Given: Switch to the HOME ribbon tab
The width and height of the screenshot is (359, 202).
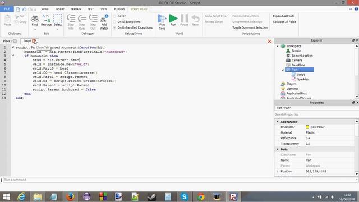Looking at the screenshot, I should coord(45,9).
